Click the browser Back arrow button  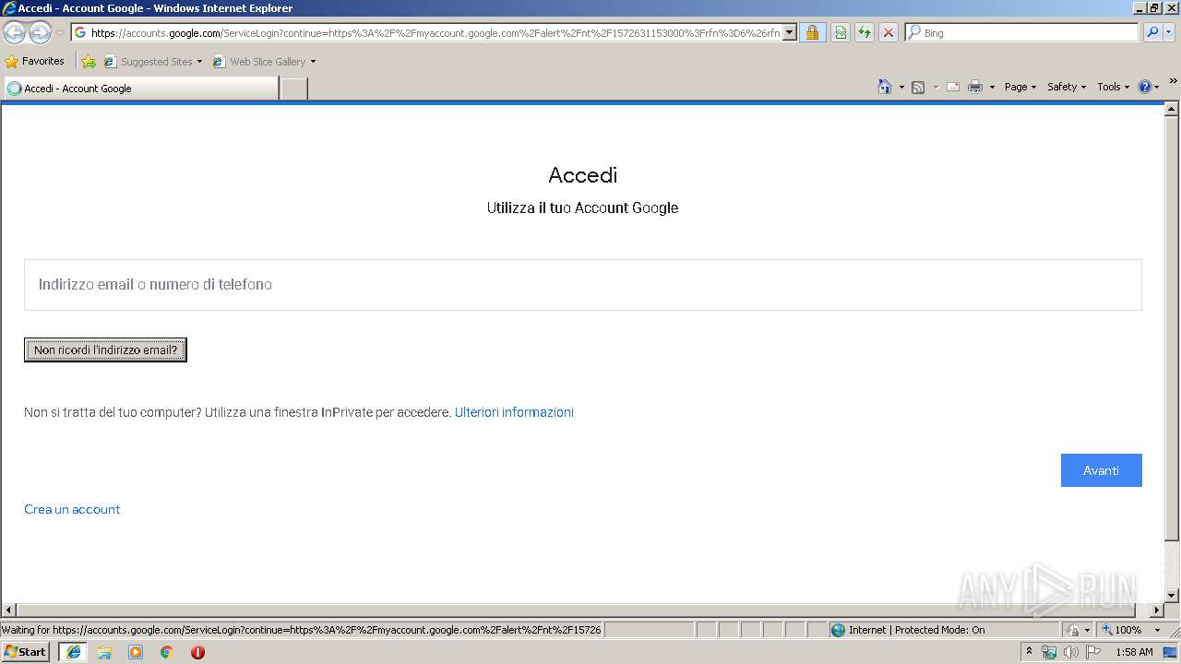[x=14, y=33]
